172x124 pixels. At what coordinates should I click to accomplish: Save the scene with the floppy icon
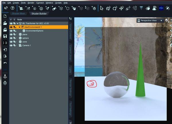coord(5,36)
